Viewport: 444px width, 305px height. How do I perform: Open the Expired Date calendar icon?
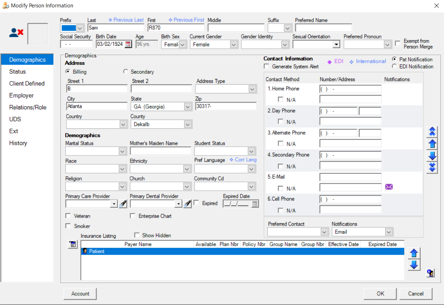coord(255,204)
